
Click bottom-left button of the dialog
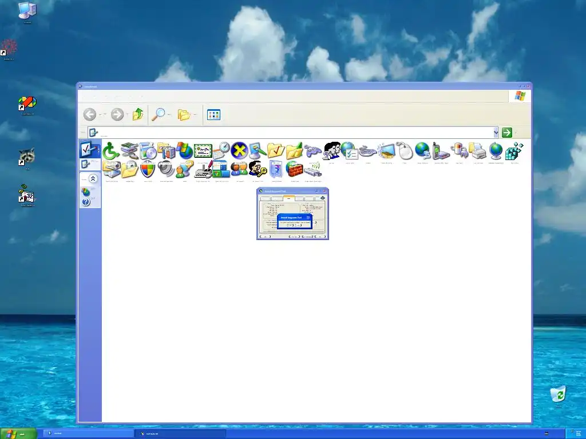tap(265, 236)
